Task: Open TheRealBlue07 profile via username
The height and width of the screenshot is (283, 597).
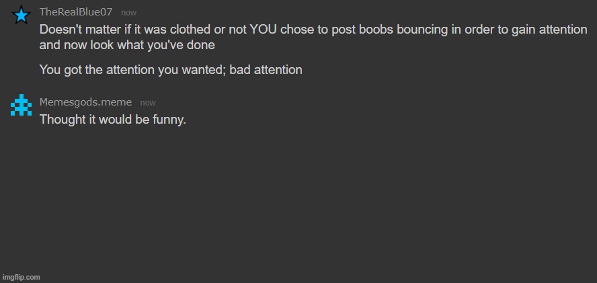Action: tap(76, 12)
